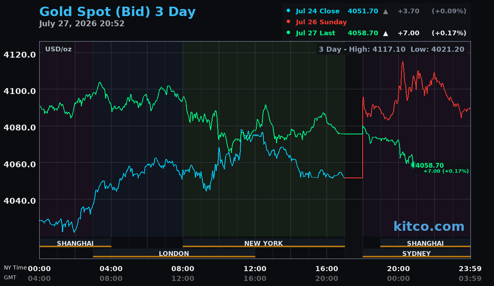This screenshot has width=494, height=286.
Task: Click the 20:00 NY time tick label
Action: click(398, 269)
